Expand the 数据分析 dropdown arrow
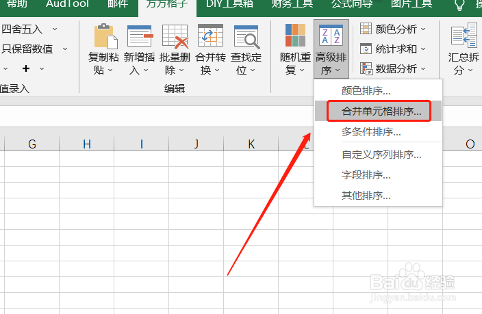Image resolution: width=482 pixels, height=314 pixels. pos(423,69)
